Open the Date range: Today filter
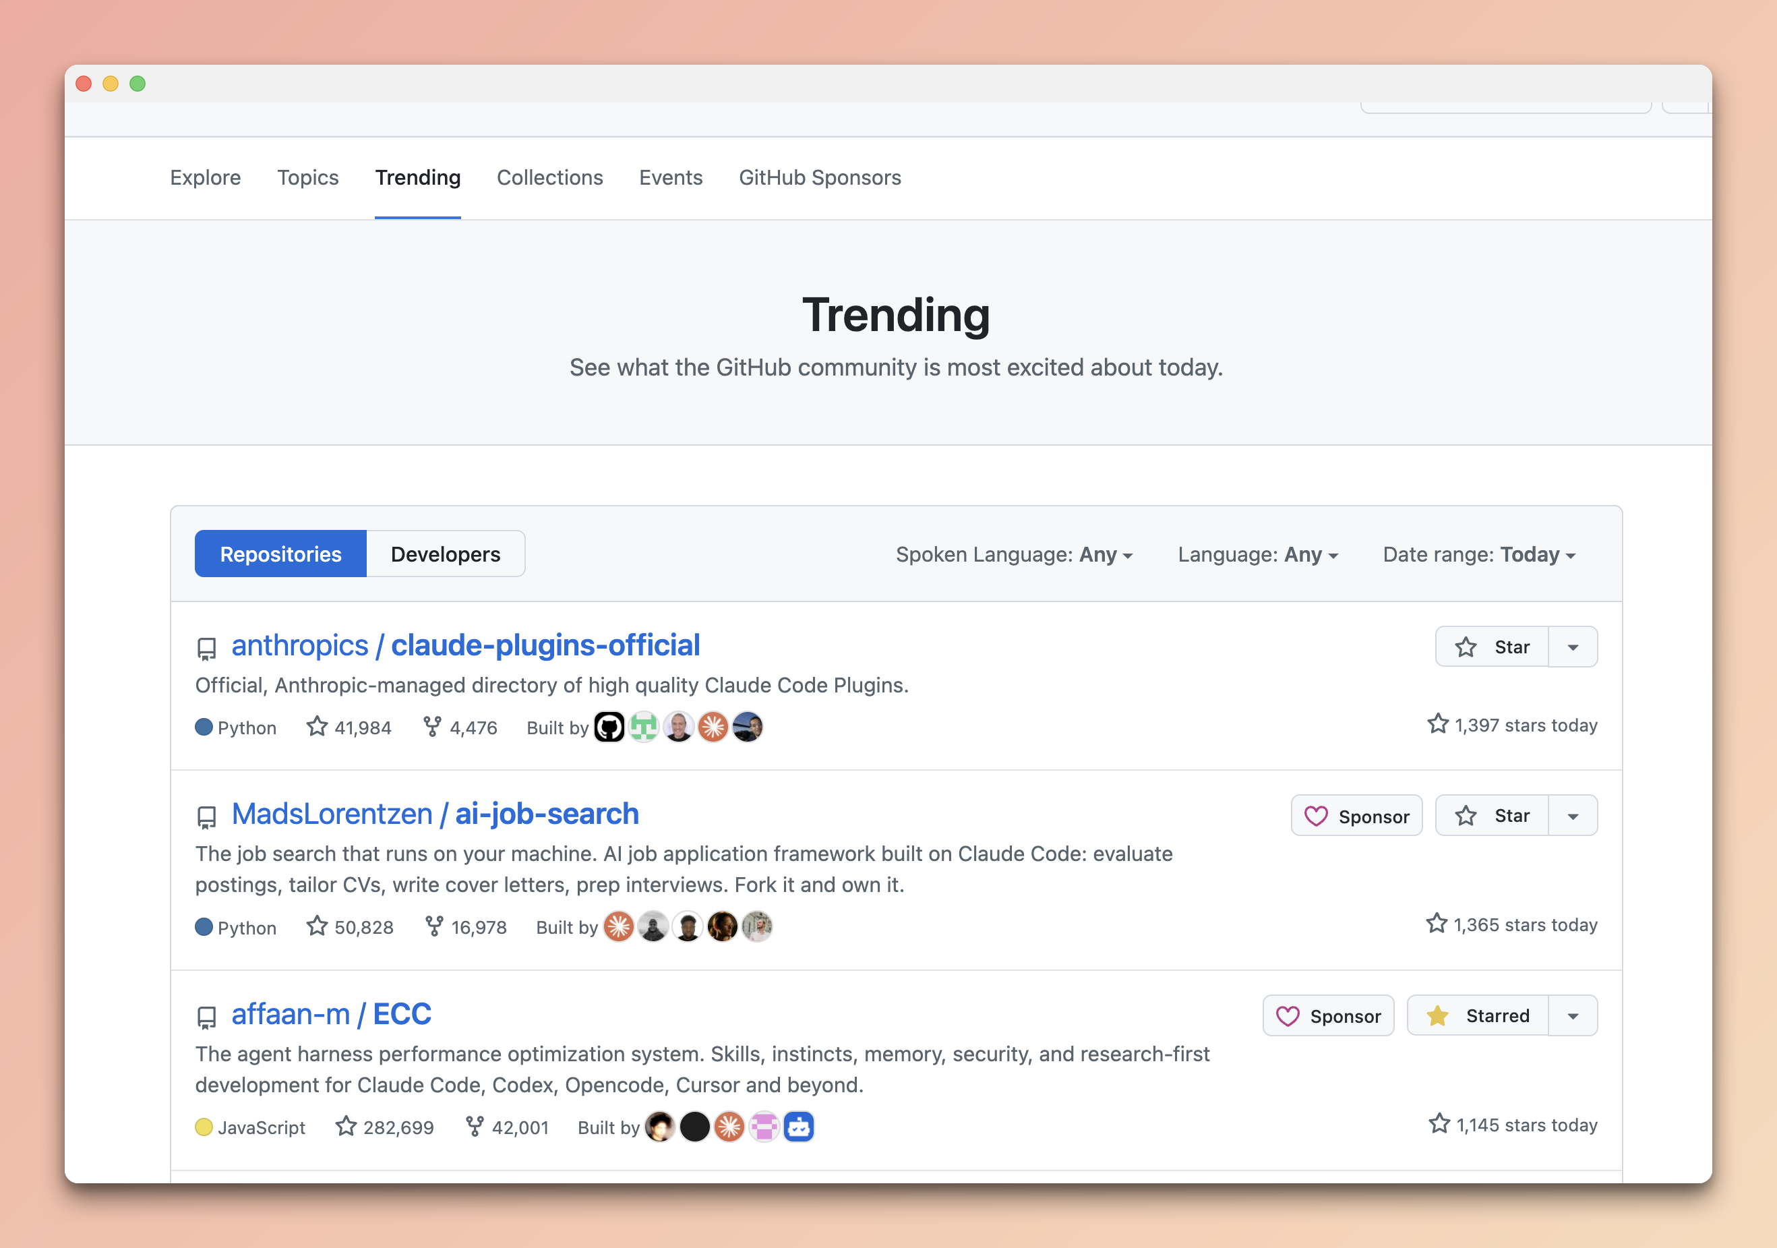Viewport: 1777px width, 1248px height. pyautogui.click(x=1479, y=554)
